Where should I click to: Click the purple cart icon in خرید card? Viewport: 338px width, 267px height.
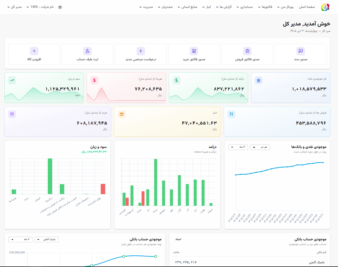click(x=12, y=114)
